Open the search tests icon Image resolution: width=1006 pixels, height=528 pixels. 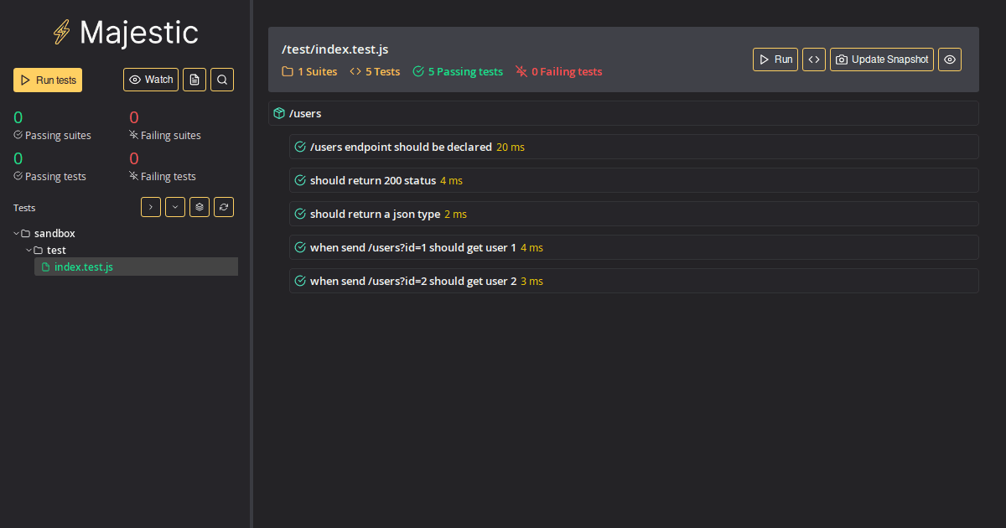point(221,79)
